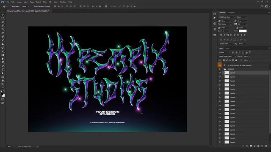Select the Rectangular Marquee tool
The width and height of the screenshot is (271, 152).
coord(3,18)
